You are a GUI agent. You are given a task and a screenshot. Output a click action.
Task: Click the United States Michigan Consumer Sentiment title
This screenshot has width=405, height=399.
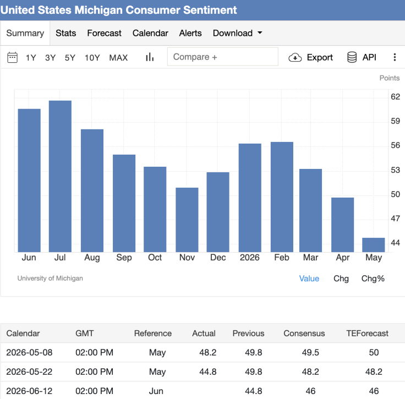click(x=118, y=10)
